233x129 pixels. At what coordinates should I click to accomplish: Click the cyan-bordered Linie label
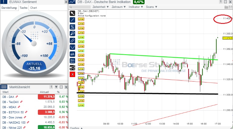(x=81, y=51)
